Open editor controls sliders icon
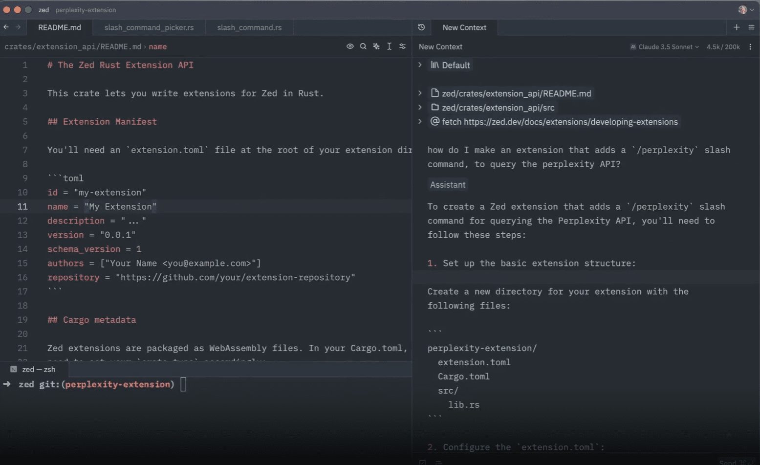760x465 pixels. tap(402, 46)
